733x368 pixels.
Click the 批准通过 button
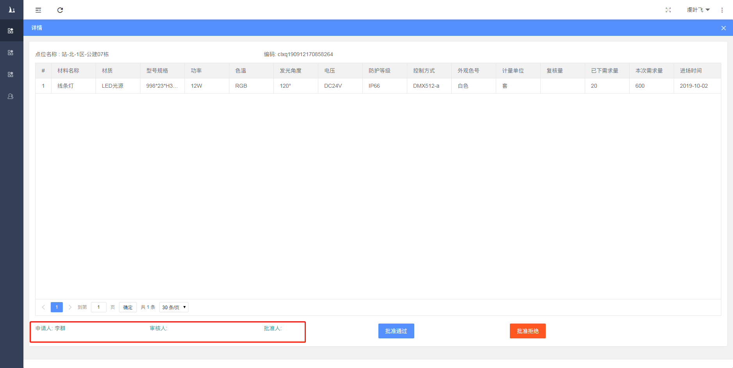396,331
